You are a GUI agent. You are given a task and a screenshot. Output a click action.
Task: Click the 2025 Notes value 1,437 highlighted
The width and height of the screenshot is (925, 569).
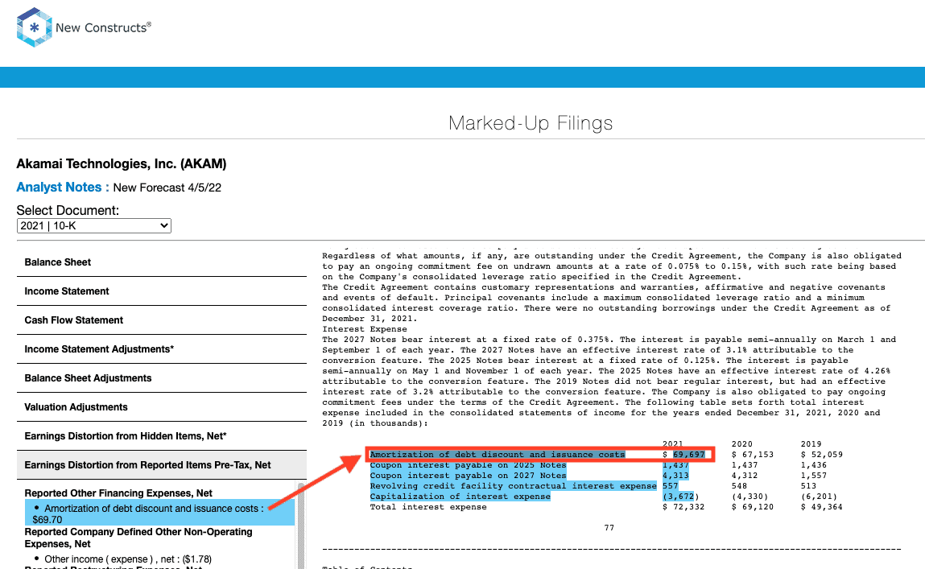[675, 465]
